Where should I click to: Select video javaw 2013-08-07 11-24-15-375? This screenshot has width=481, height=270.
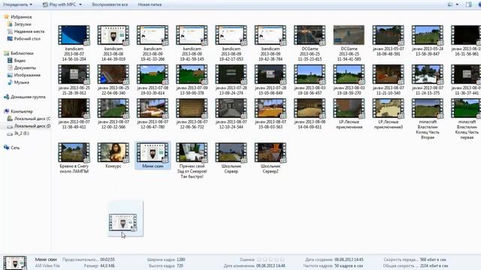(428, 80)
